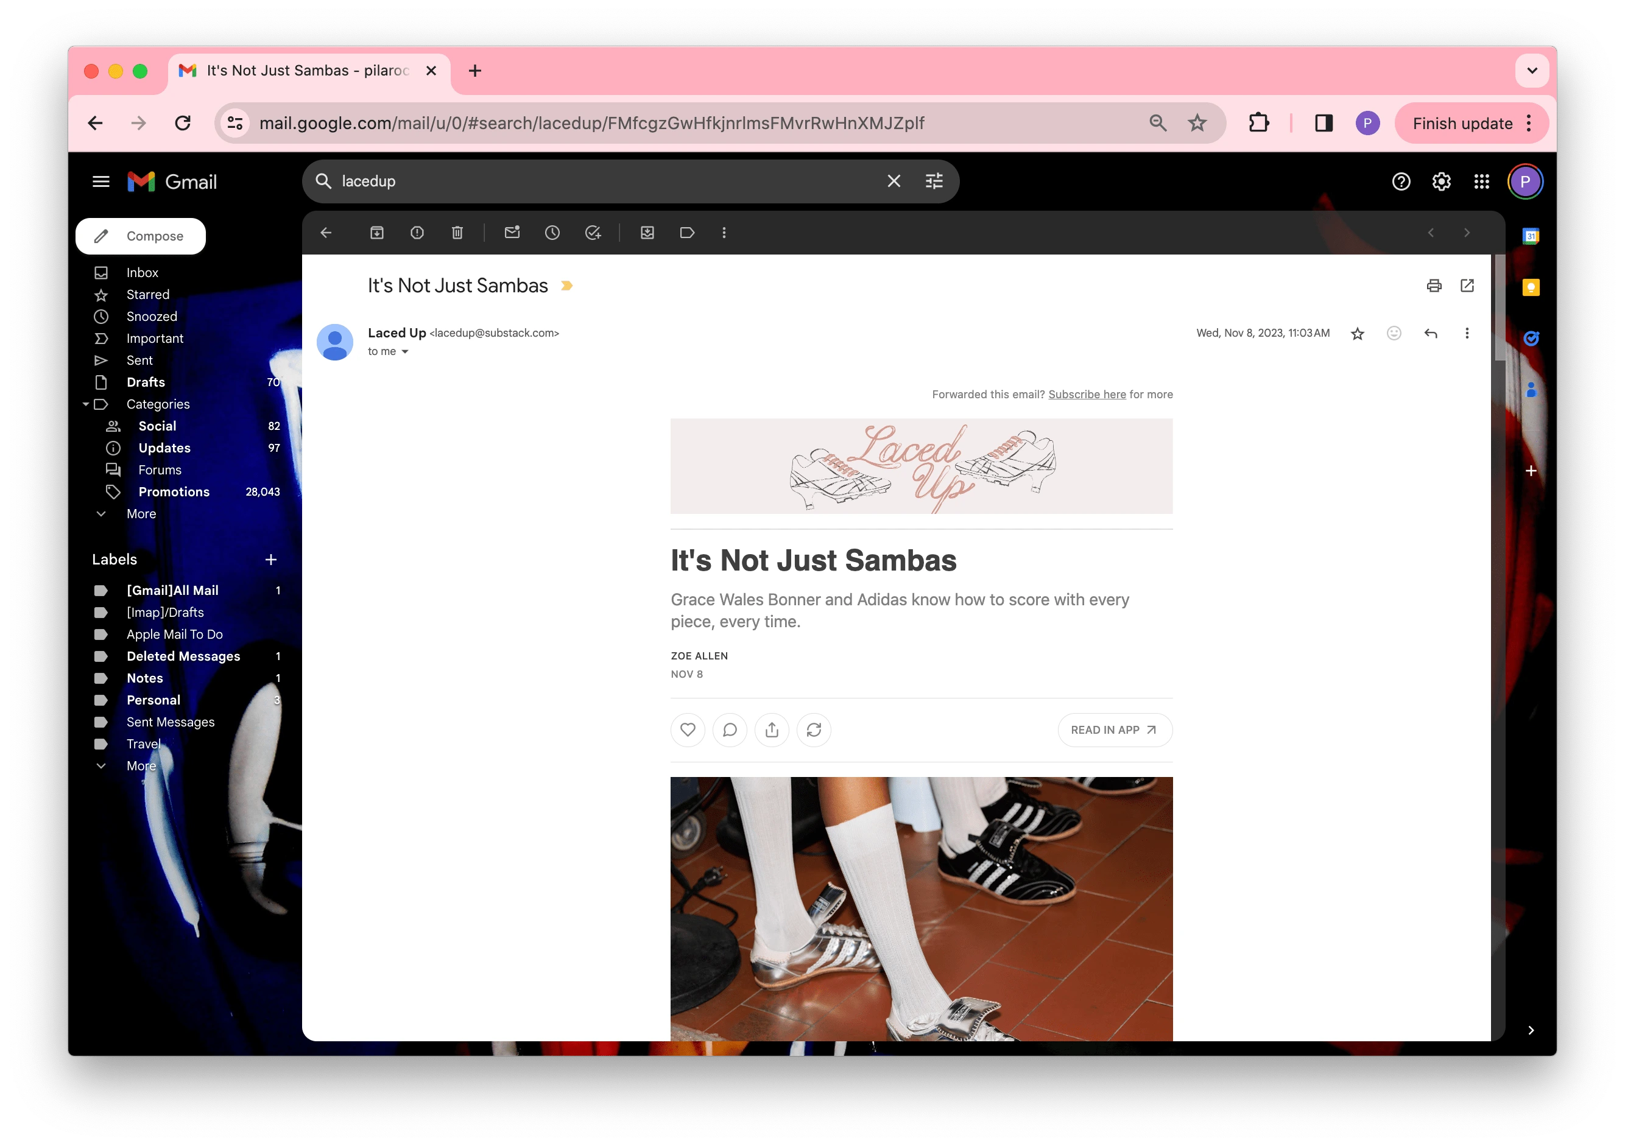Open Chrome extensions puzzle icon
1625x1146 pixels.
[1259, 124]
